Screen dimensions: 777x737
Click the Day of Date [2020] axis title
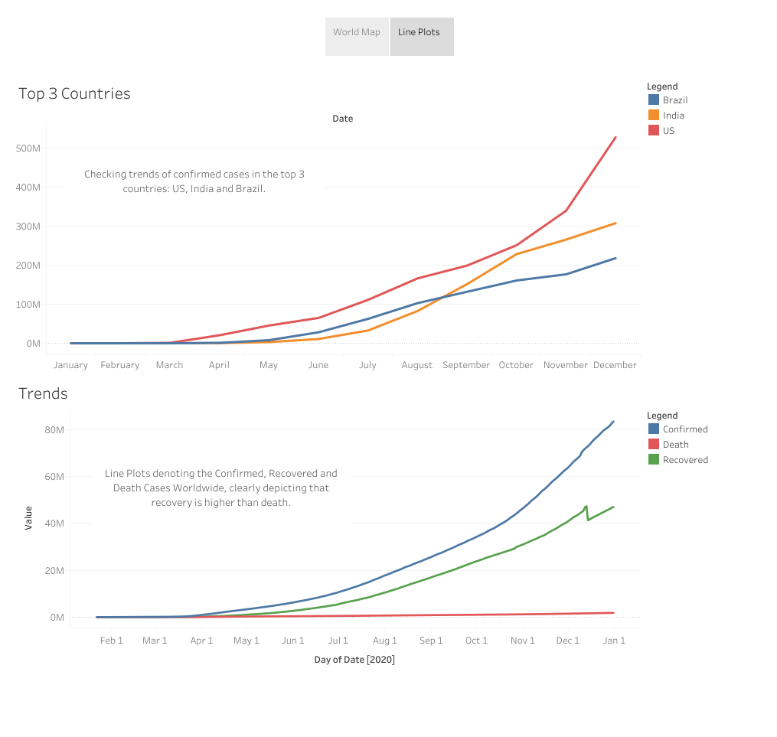tap(354, 659)
